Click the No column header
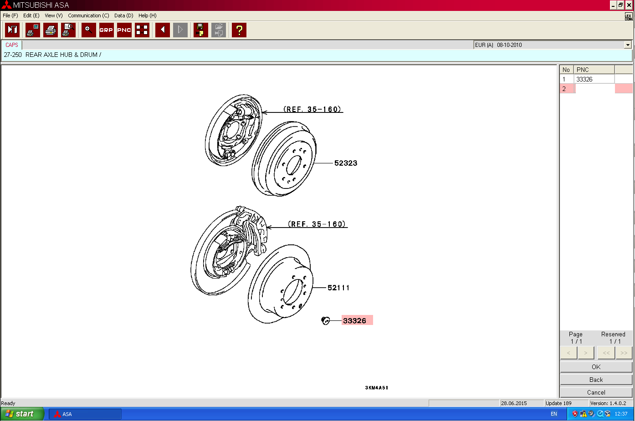The image size is (635, 421). coord(566,70)
